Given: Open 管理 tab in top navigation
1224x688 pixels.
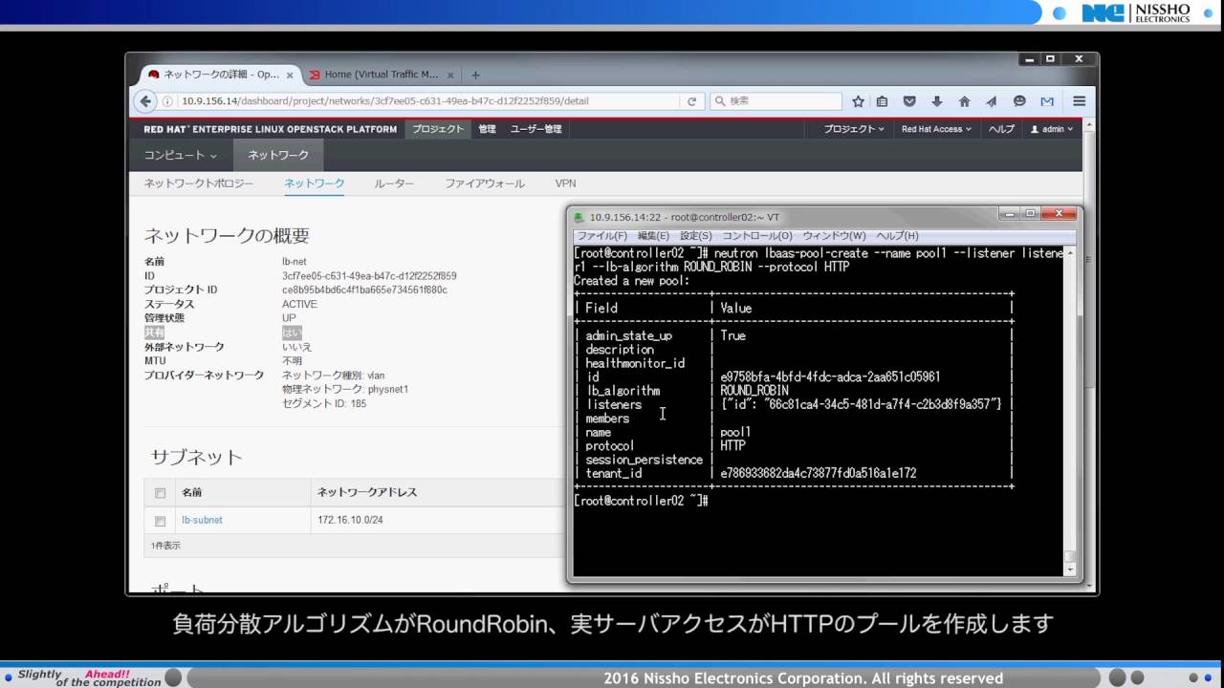Looking at the screenshot, I should 488,129.
